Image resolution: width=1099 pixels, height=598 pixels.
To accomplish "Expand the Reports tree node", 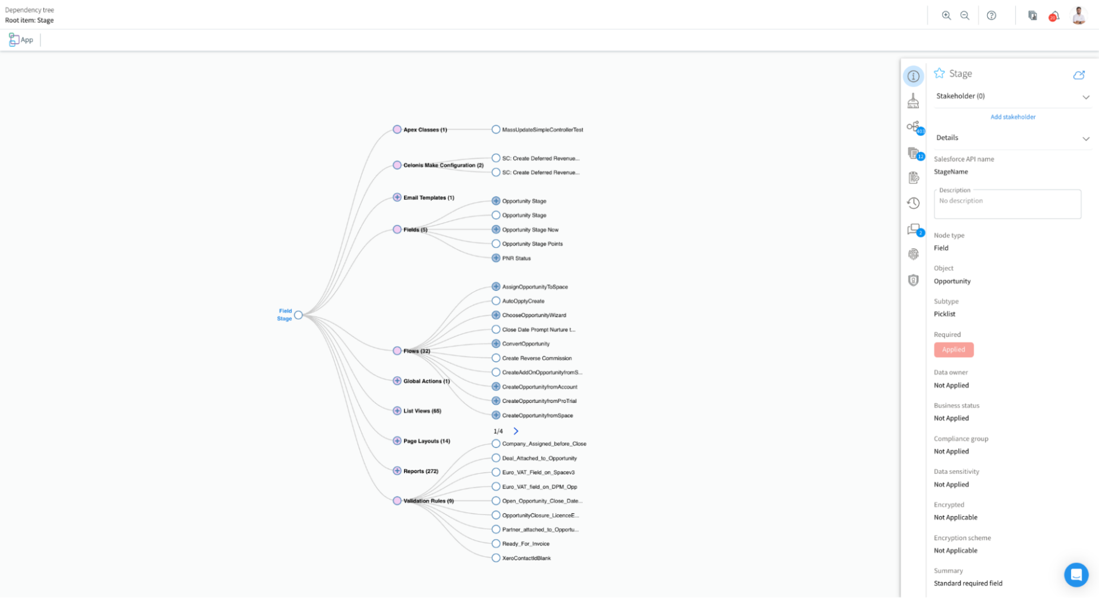I will tap(397, 470).
